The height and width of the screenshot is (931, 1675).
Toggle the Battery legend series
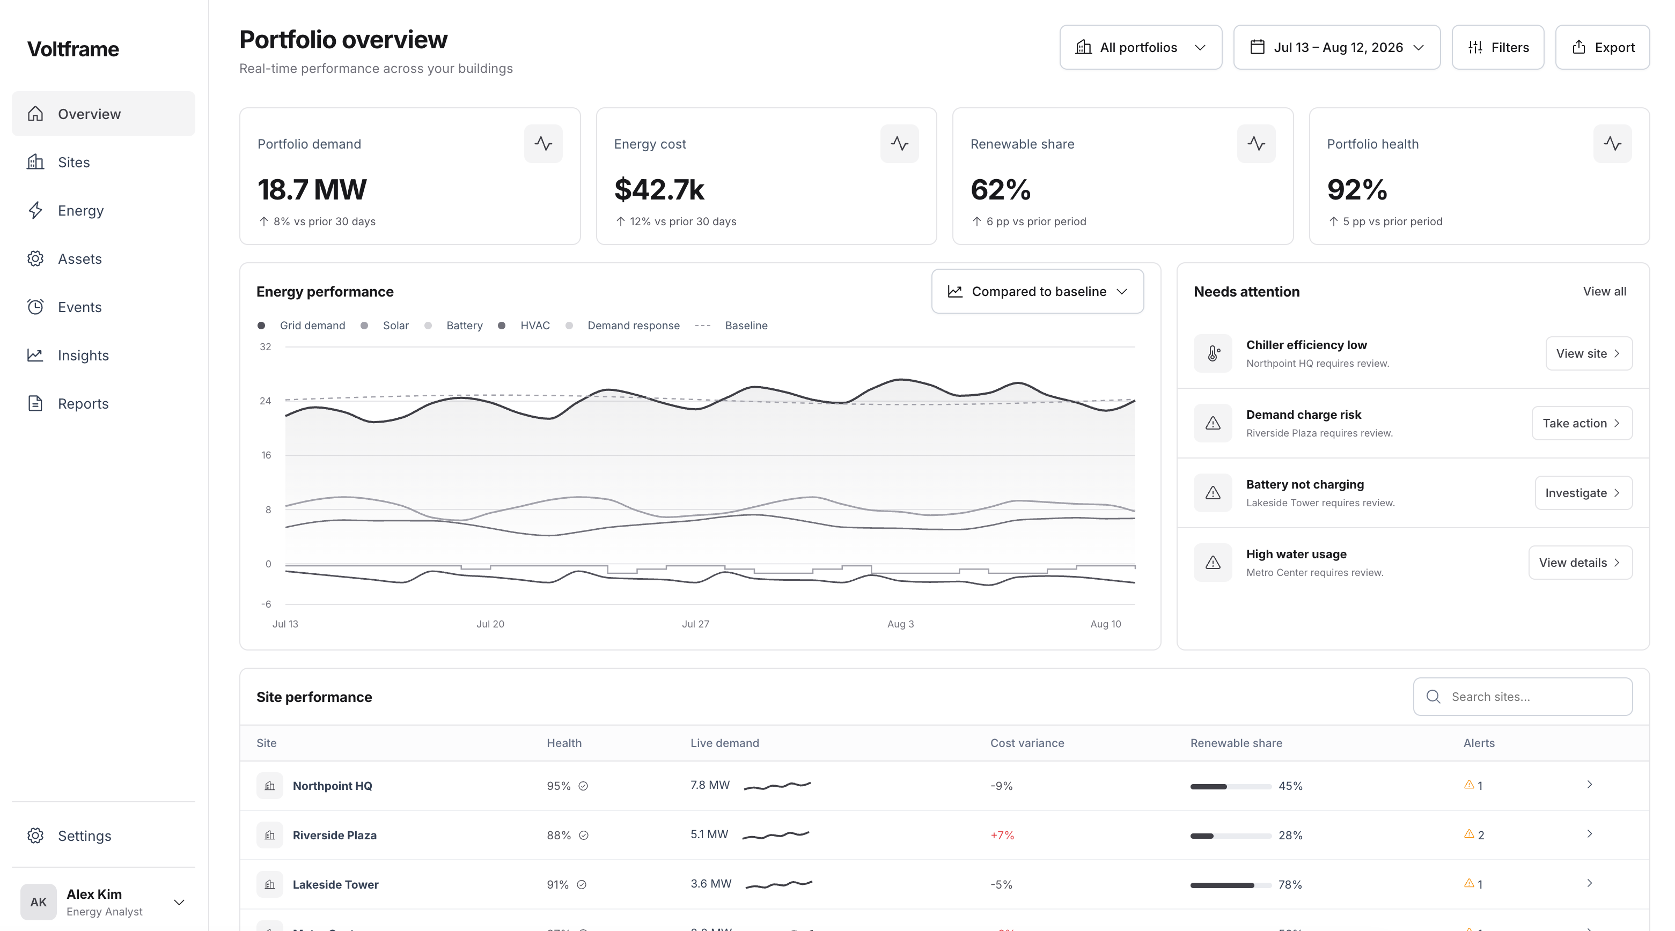(x=453, y=326)
